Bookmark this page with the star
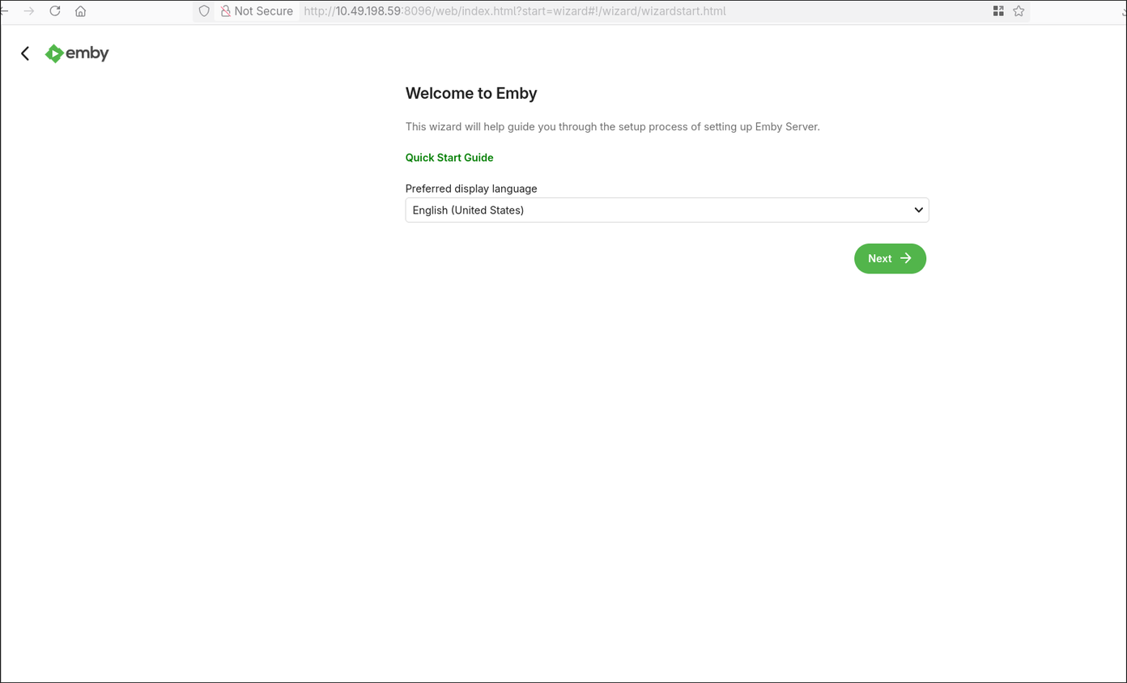Image resolution: width=1127 pixels, height=683 pixels. coord(1019,11)
